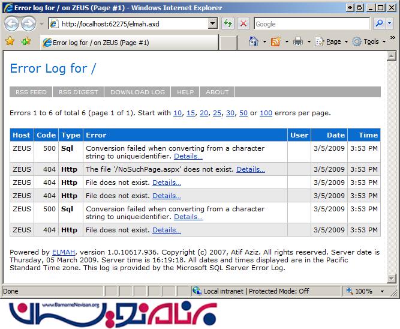The width and height of the screenshot is (400, 329).
Task: Click the Print toolbar icon
Action: click(x=298, y=41)
